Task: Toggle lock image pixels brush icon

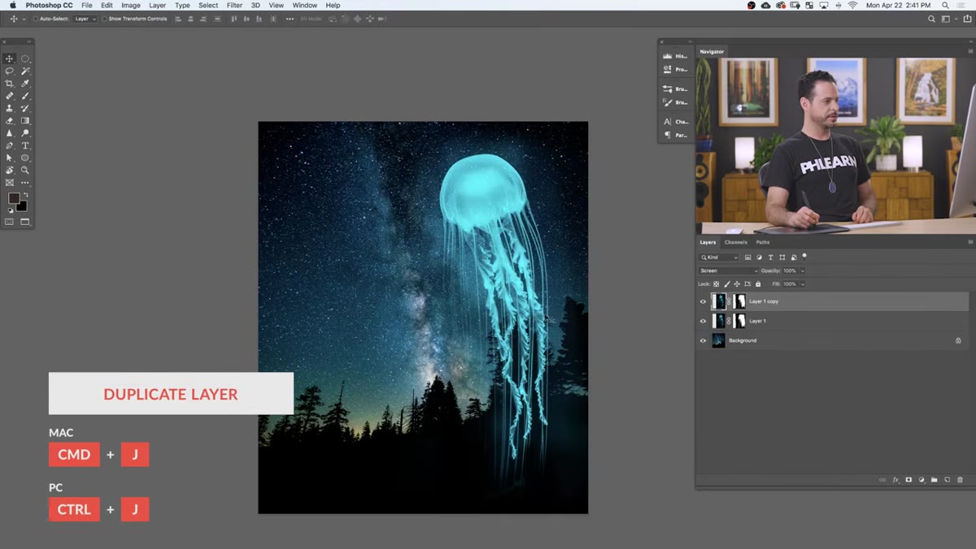Action: [x=726, y=284]
